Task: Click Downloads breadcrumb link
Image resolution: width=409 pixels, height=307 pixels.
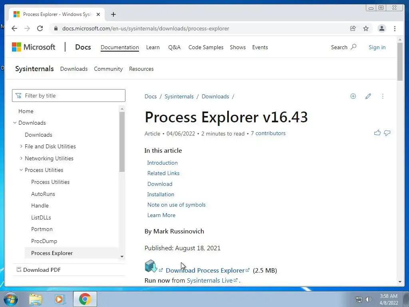Action: pos(215,96)
